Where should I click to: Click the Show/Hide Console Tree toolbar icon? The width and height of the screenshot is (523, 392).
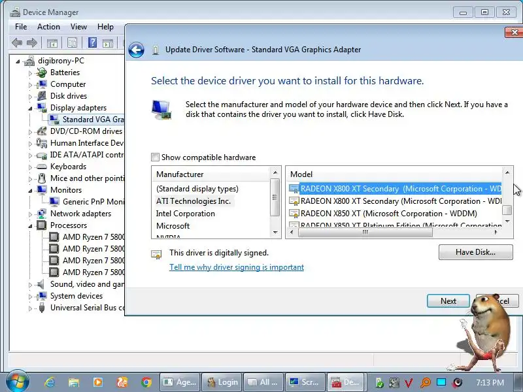coord(52,42)
